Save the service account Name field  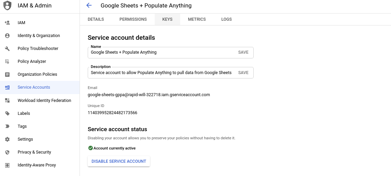click(243, 52)
